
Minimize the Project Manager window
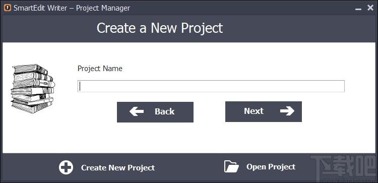[358, 9]
